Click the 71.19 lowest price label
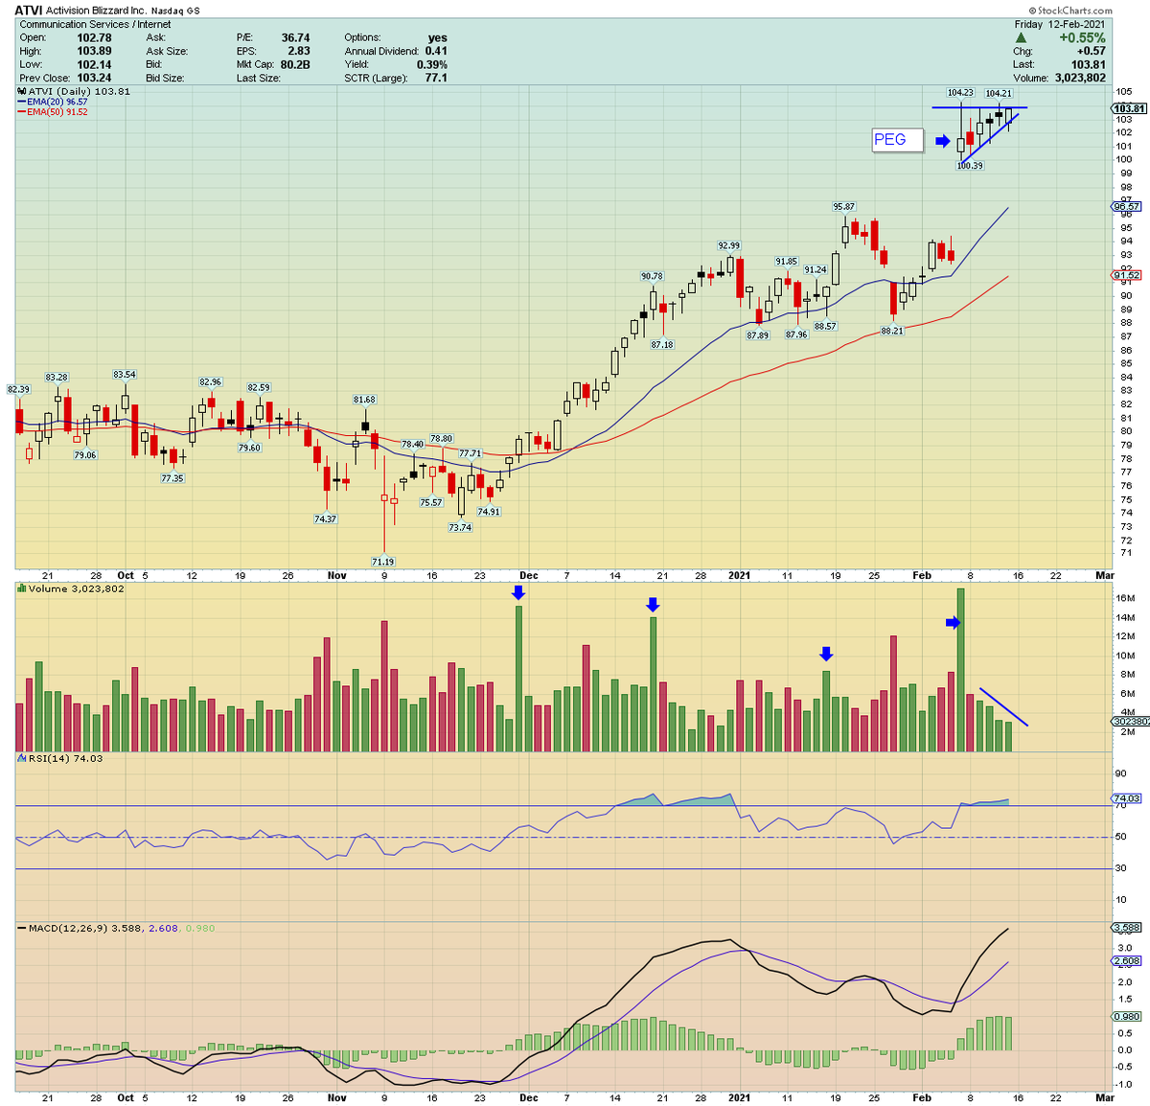Viewport: 1150px width, 1106px height. click(383, 562)
